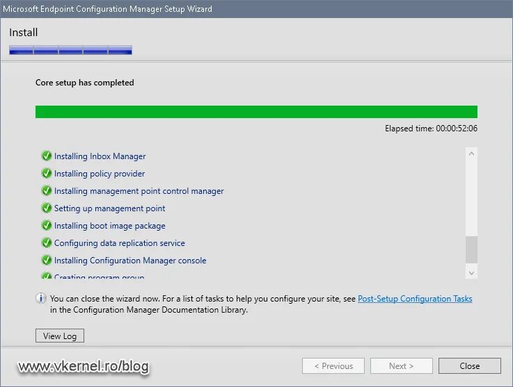This screenshot has width=513, height=387.
Task: Click check icon next to Setting up management point
Action: (x=47, y=208)
